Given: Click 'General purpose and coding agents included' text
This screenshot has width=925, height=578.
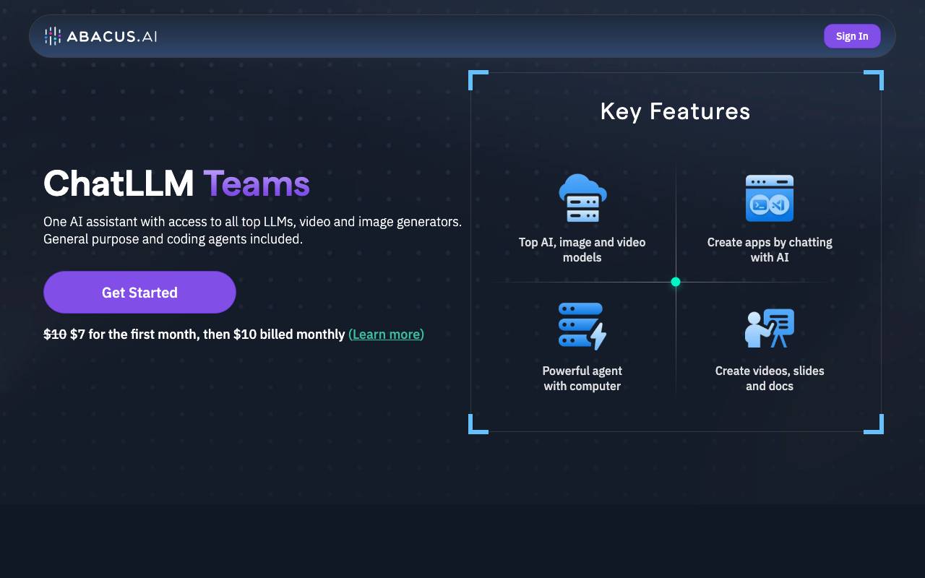Looking at the screenshot, I should click(x=173, y=239).
